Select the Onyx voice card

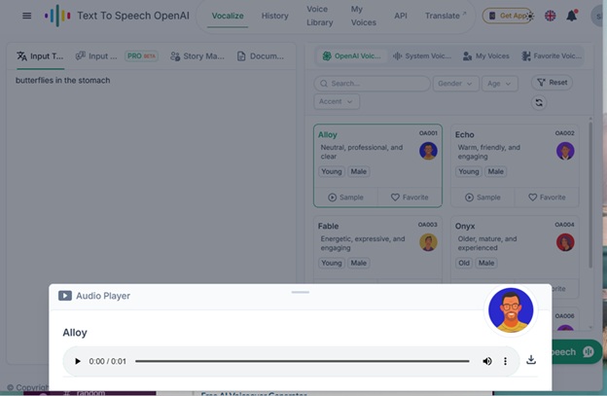pos(515,250)
